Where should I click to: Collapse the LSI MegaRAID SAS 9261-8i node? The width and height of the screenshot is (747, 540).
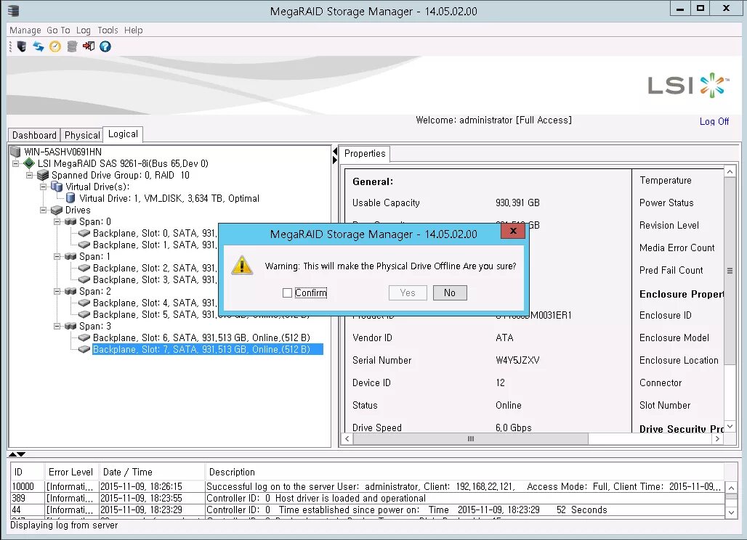tap(16, 163)
